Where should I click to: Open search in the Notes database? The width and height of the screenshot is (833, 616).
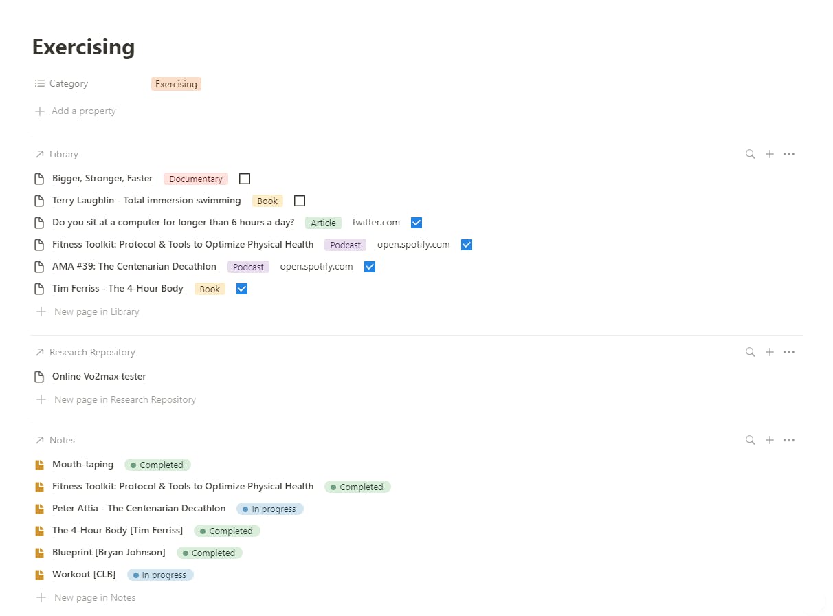coord(750,440)
